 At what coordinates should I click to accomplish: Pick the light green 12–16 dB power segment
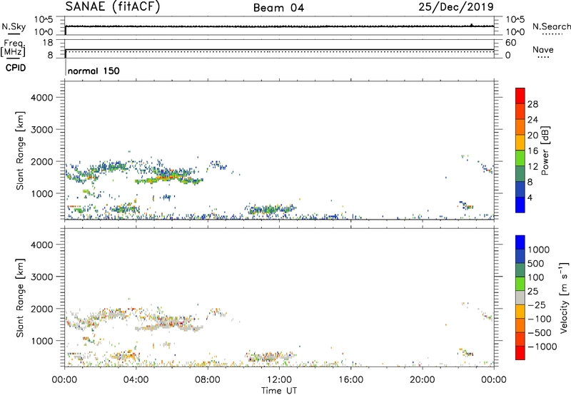(520, 158)
